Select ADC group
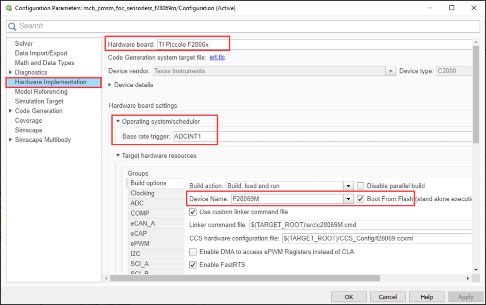The width and height of the screenshot is (486, 305). tap(156, 203)
